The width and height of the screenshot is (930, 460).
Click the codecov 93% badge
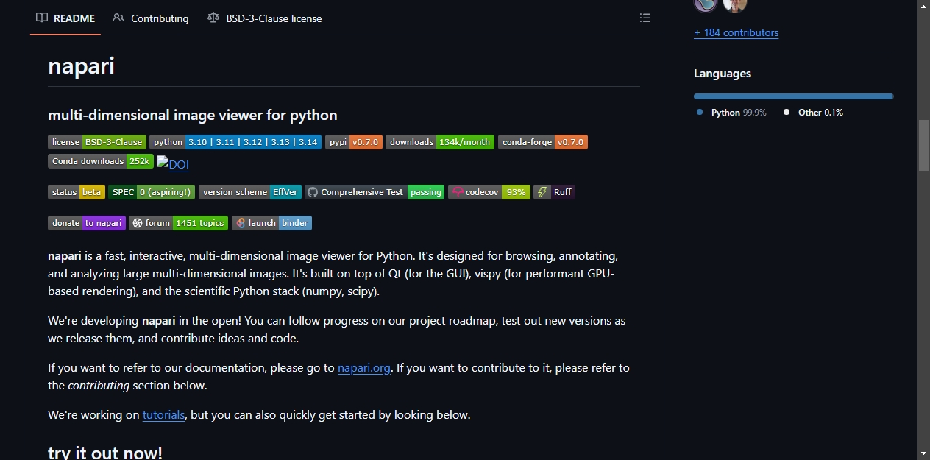[x=489, y=192]
